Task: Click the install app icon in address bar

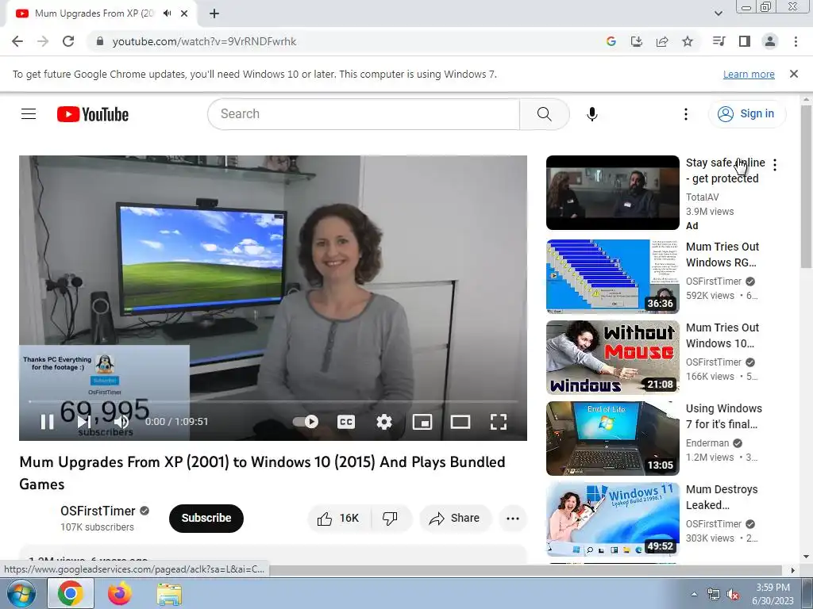Action: click(637, 41)
